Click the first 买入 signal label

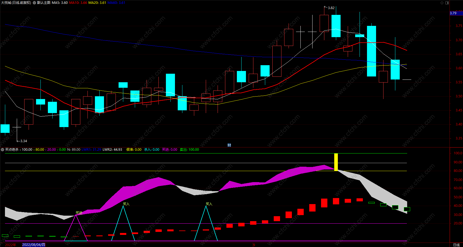126,204
